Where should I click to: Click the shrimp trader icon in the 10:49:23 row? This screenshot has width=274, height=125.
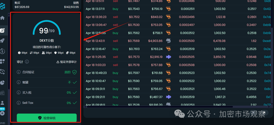pos(168,73)
